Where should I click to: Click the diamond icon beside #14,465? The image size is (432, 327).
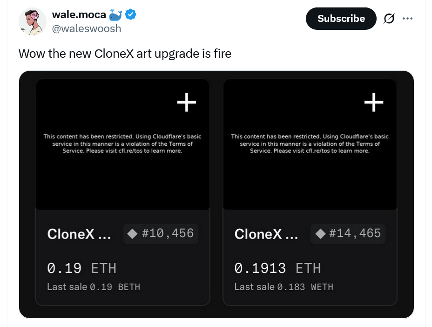(320, 233)
